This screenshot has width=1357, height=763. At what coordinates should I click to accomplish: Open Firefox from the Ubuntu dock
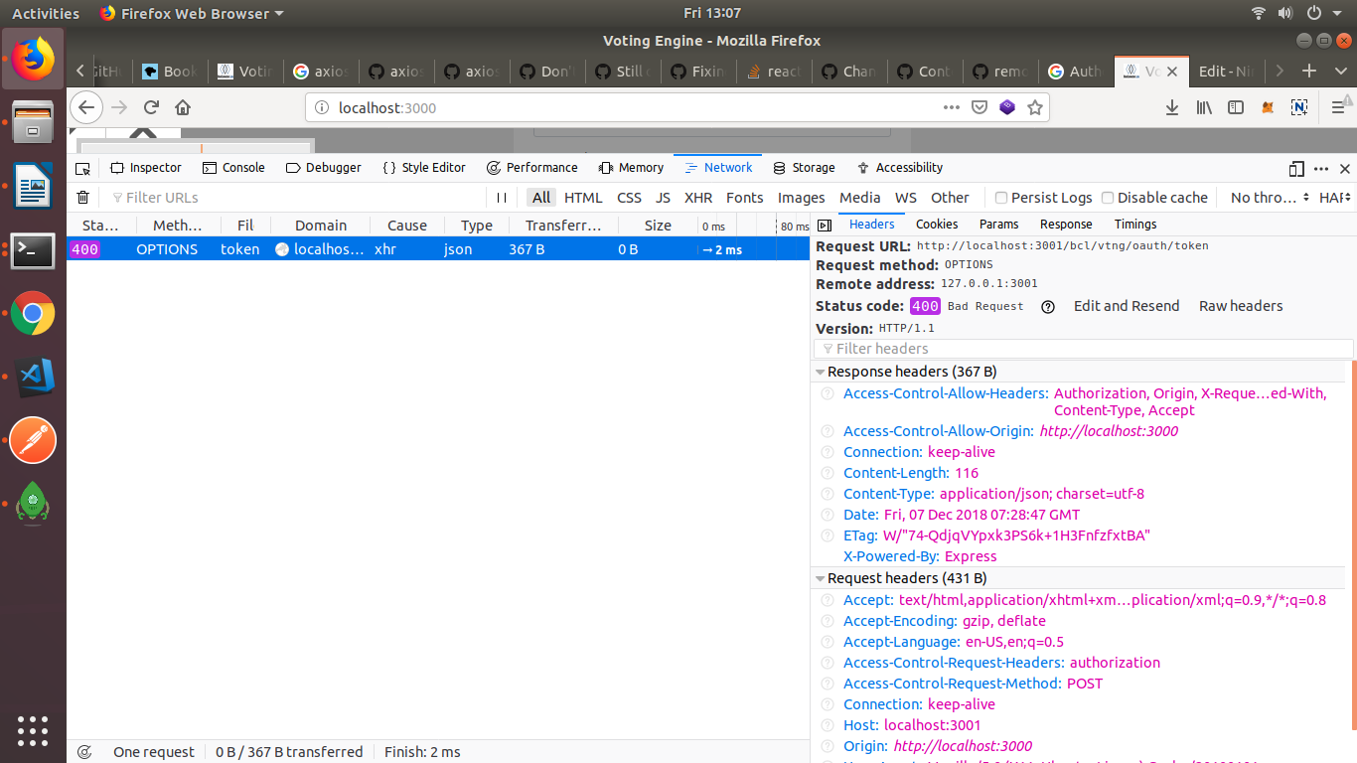(33, 58)
